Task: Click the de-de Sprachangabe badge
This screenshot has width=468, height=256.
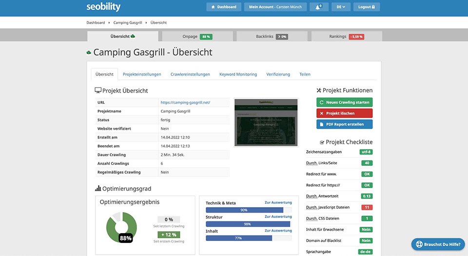Action: pyautogui.click(x=365, y=252)
